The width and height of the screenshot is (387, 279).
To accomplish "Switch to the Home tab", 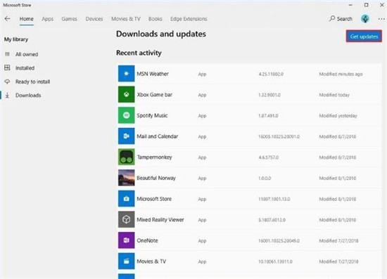I will pos(27,19).
